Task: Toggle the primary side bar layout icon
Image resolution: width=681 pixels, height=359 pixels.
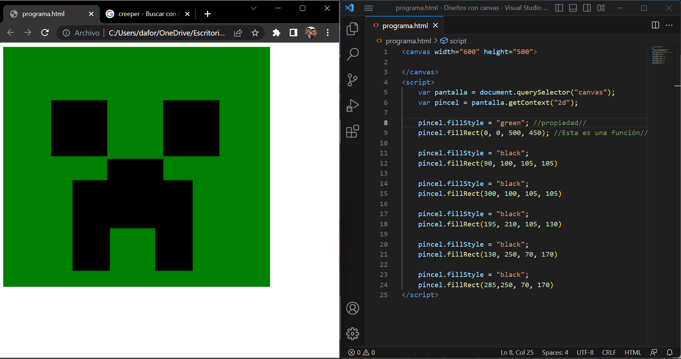Action: 559,8
